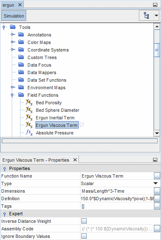Image resolution: width=161 pixels, height=240 pixels.
Task: Open the Tags ellipsis editor button
Action: point(157,206)
